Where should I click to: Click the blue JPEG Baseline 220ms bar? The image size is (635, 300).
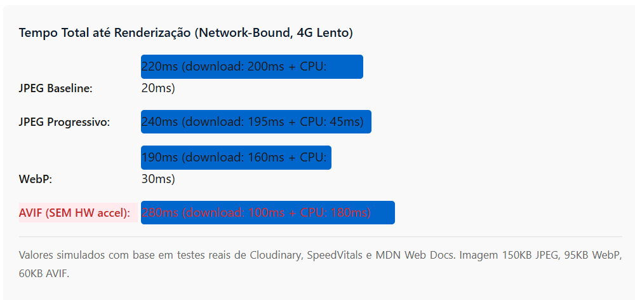pos(251,67)
